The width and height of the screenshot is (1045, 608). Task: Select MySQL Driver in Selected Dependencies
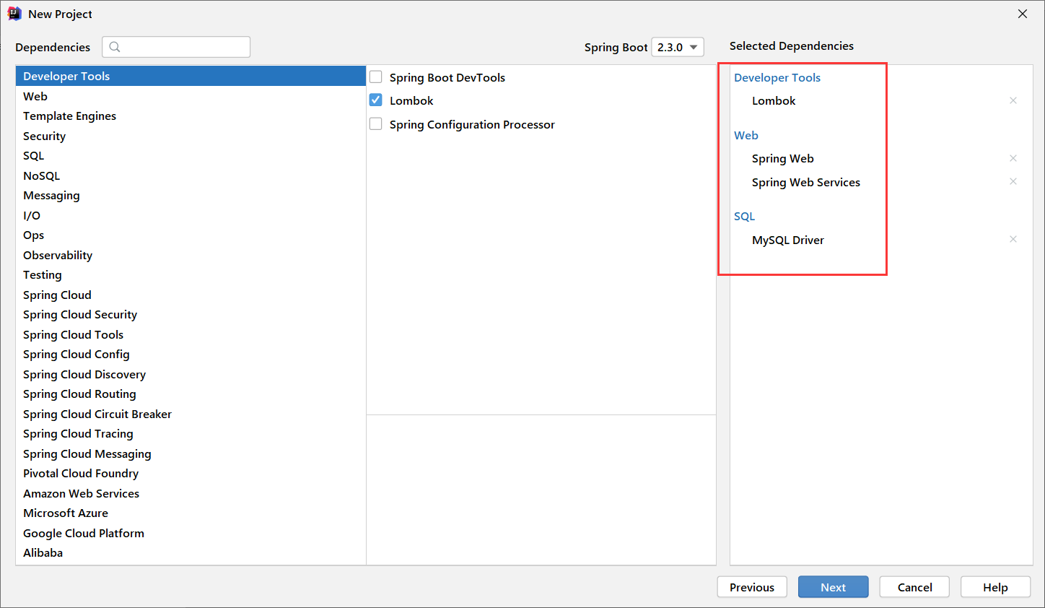pyautogui.click(x=788, y=240)
